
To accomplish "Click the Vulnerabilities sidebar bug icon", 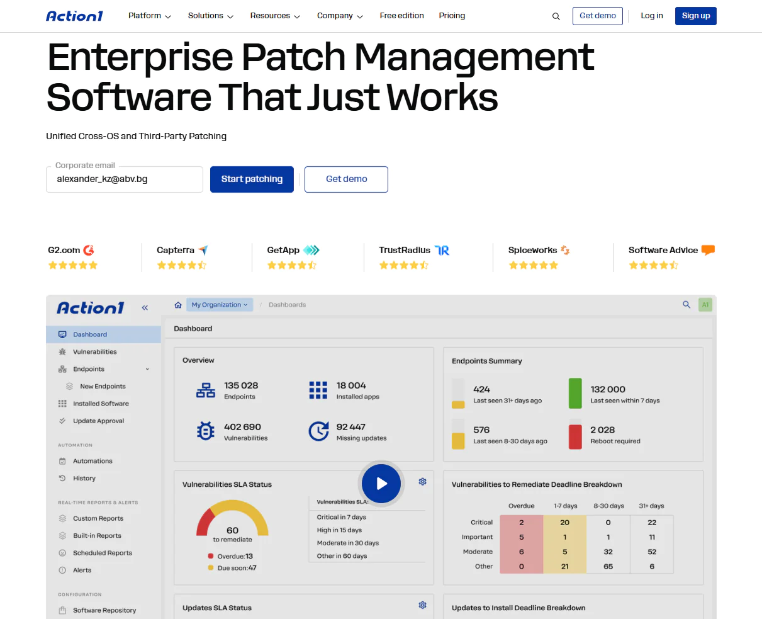I will [62, 352].
